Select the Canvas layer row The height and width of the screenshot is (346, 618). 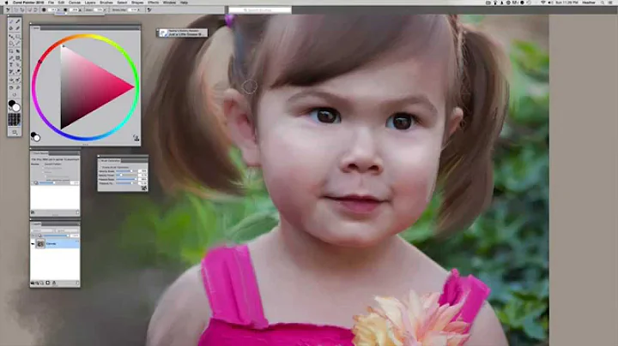(56, 244)
